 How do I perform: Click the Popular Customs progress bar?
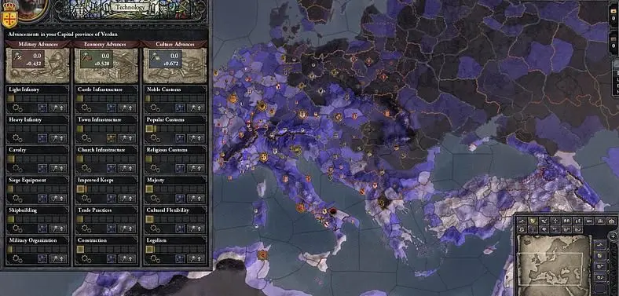tap(176, 129)
